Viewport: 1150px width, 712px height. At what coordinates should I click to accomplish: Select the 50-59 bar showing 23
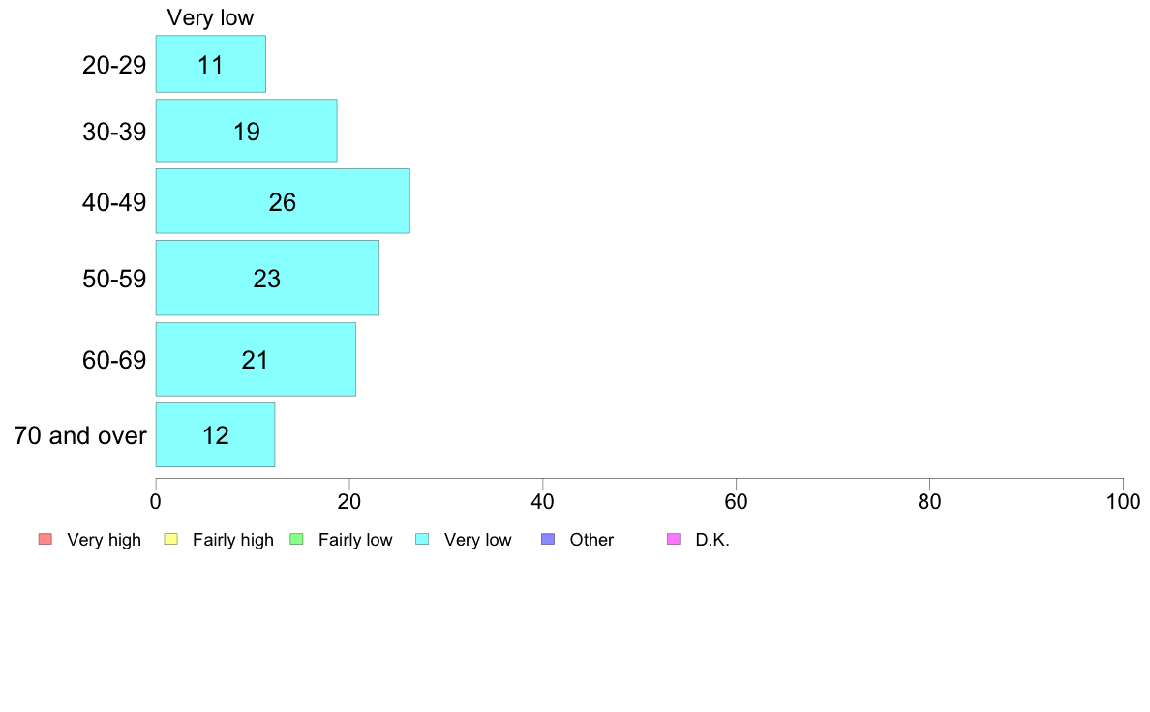pyautogui.click(x=267, y=278)
